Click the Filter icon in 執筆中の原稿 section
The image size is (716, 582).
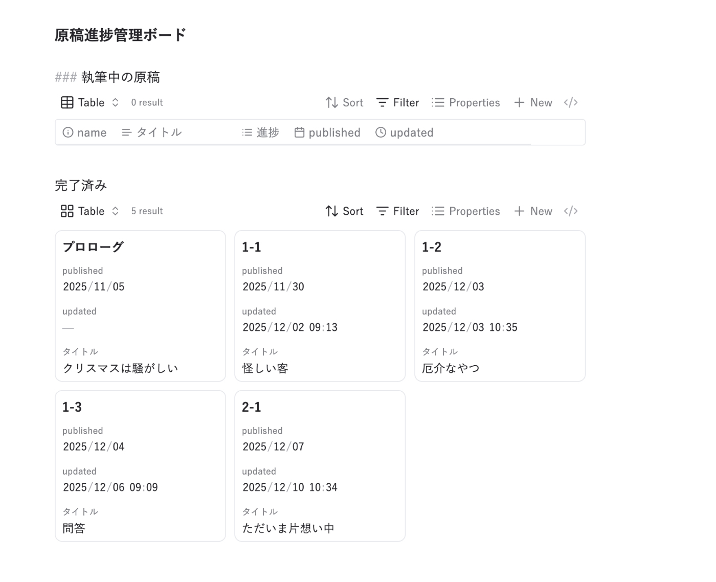[x=382, y=103]
